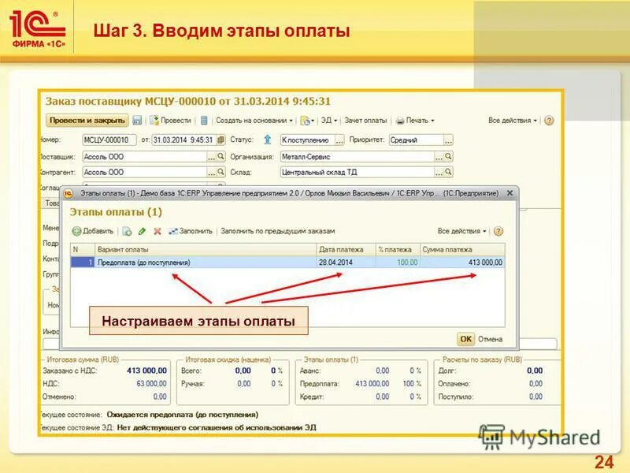
Task: Open the calendar picker for document date
Action: 221,139
